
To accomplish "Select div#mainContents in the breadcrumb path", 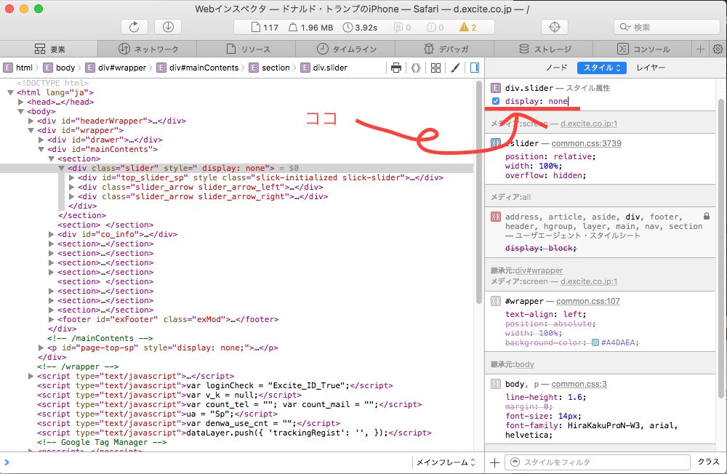I will point(198,68).
